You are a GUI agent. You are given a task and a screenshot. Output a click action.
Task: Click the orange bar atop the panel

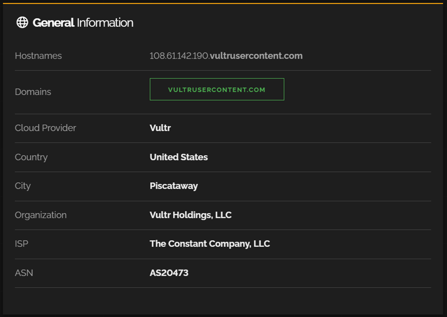tap(223, 3)
